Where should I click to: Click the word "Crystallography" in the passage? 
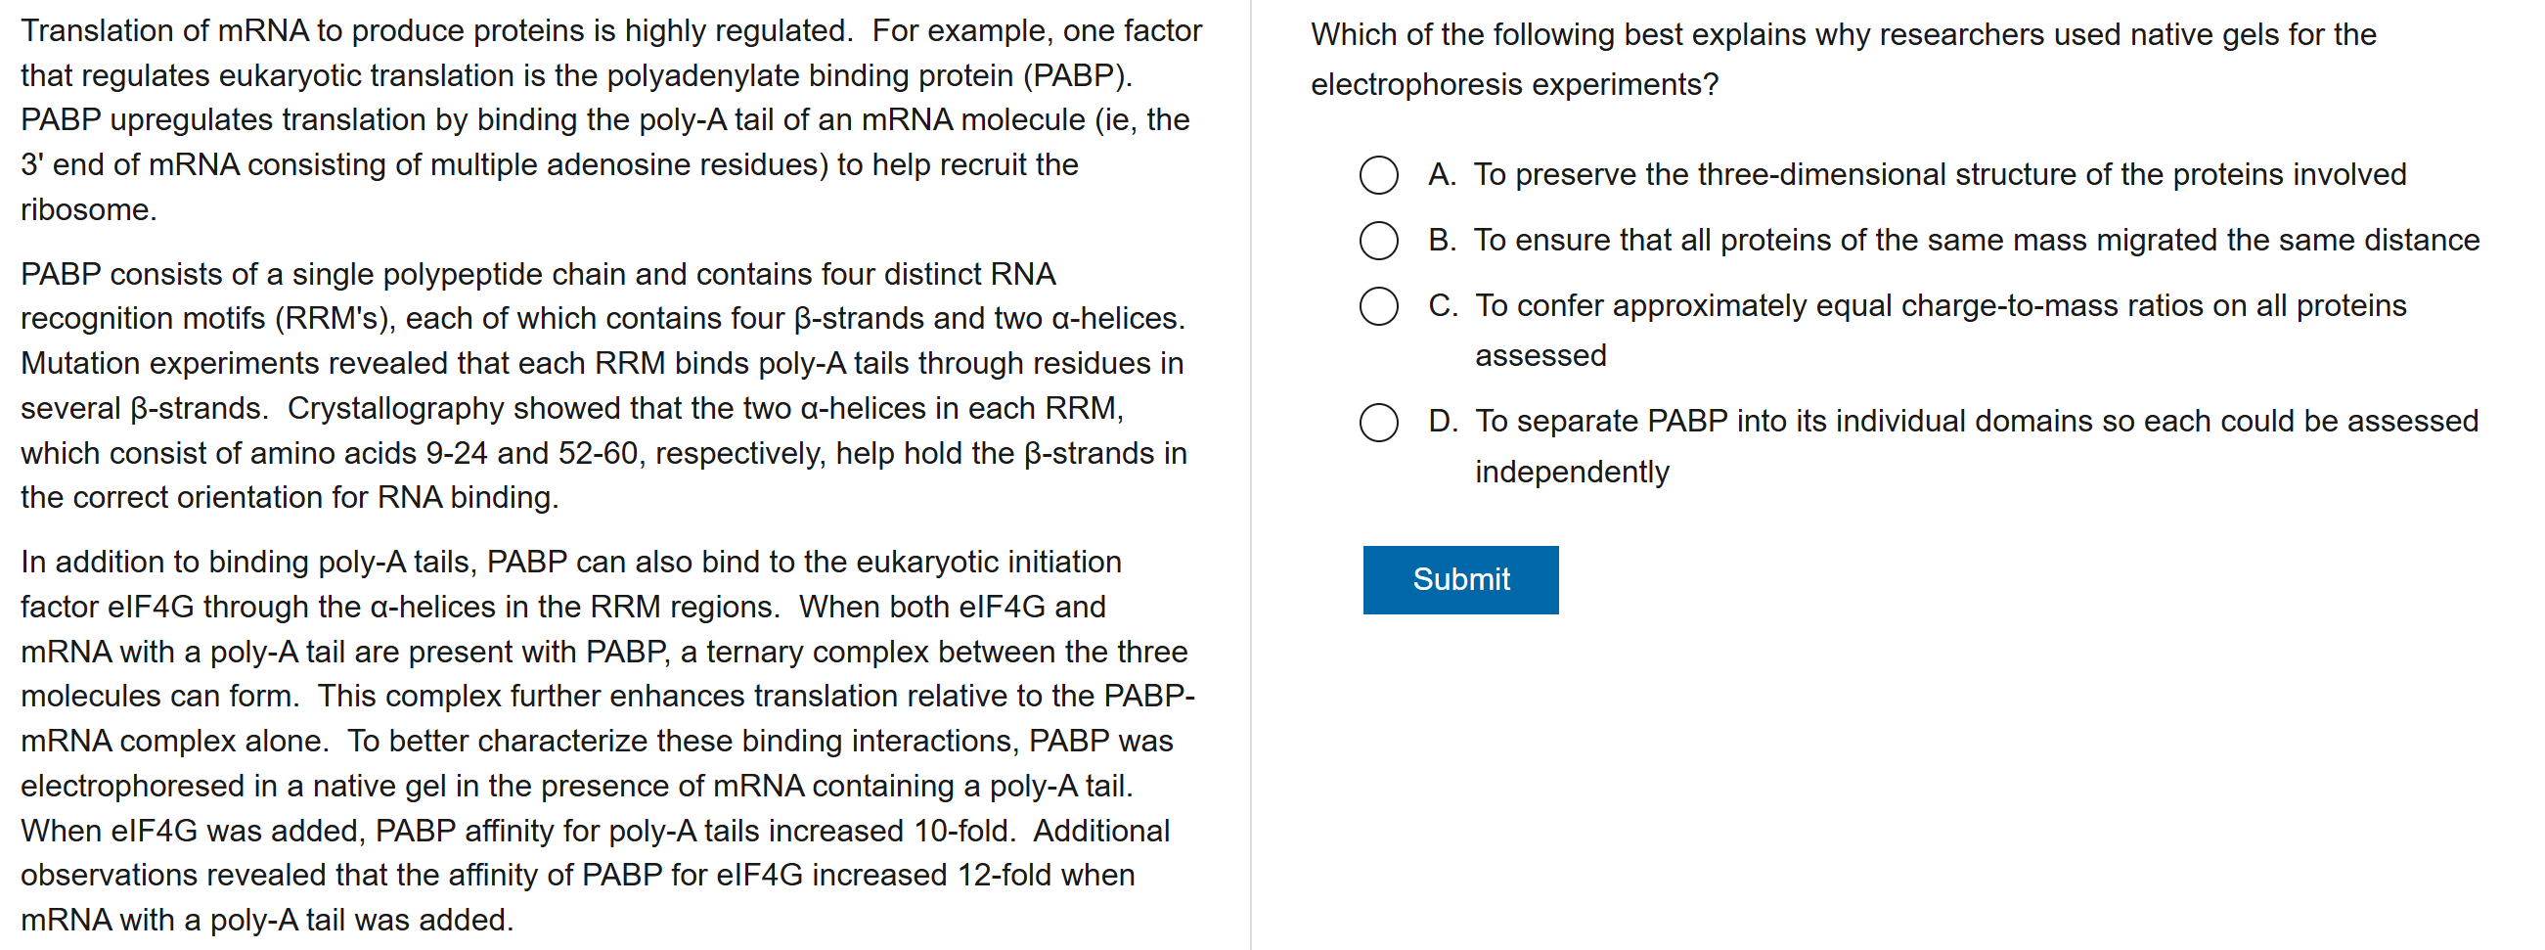(x=396, y=408)
